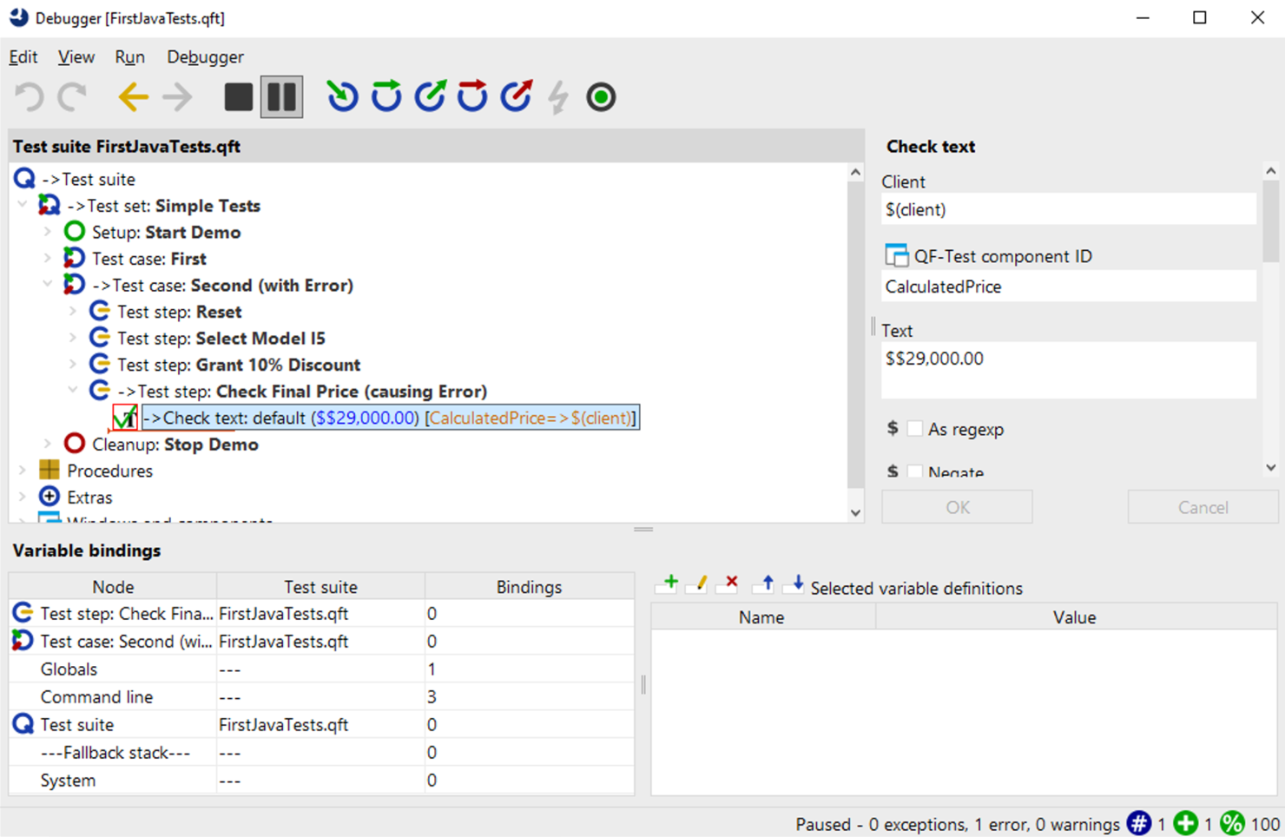This screenshot has height=837, width=1285.
Task: Click the Name column header
Action: pos(761,617)
